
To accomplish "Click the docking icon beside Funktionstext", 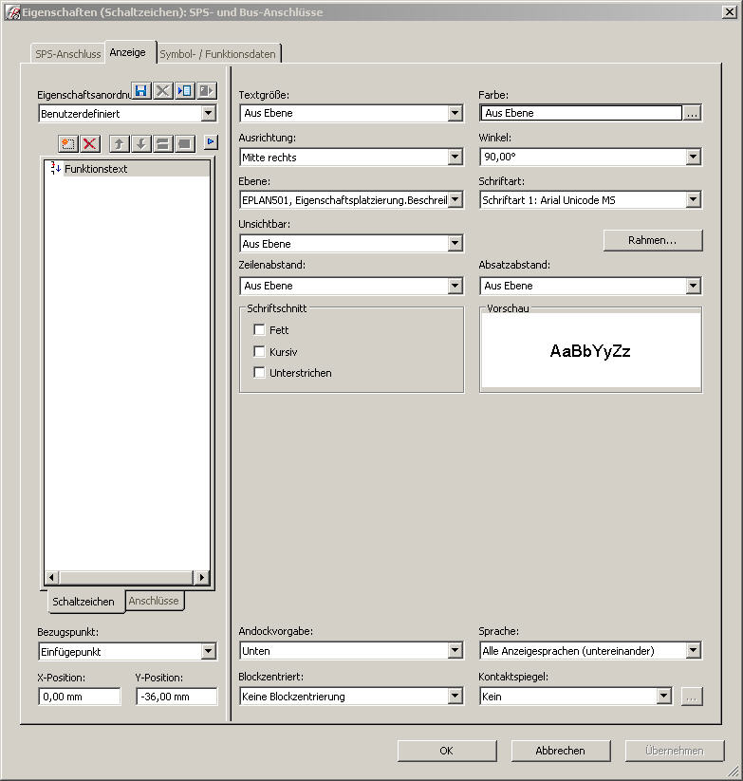I will (x=55, y=168).
